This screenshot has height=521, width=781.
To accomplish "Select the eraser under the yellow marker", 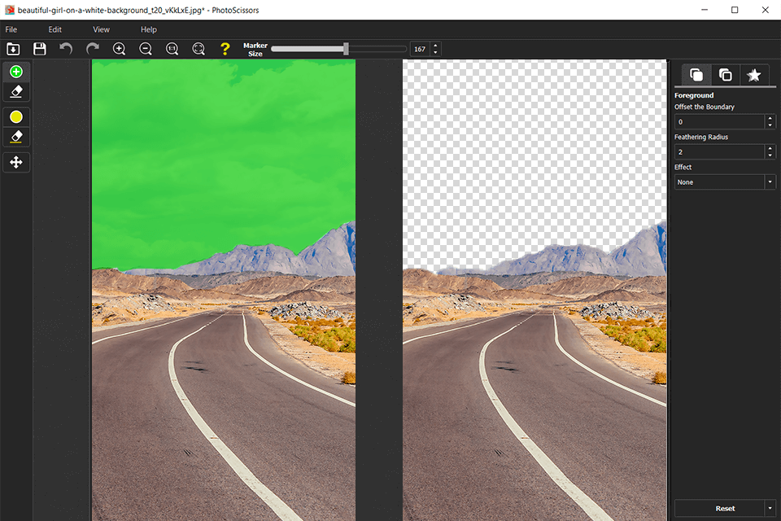I will pyautogui.click(x=16, y=137).
